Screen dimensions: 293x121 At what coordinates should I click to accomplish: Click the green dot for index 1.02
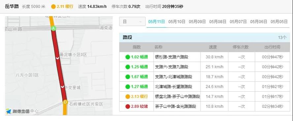point(128,57)
